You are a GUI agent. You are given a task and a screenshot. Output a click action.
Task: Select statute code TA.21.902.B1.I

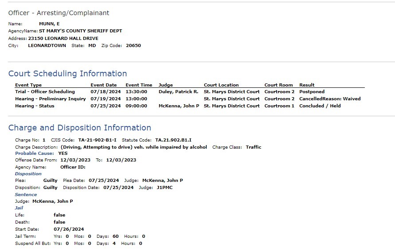(x=174, y=140)
